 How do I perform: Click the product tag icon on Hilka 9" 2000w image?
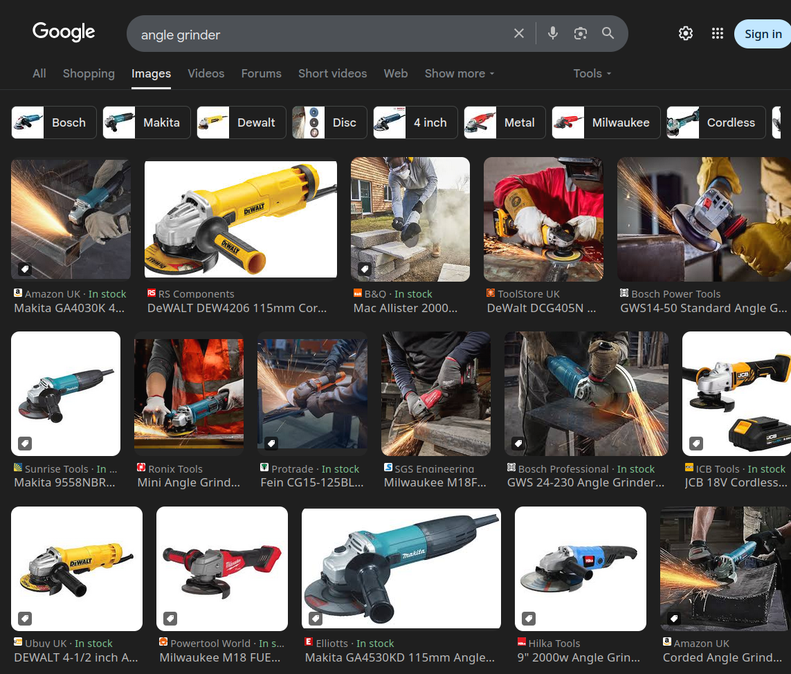[529, 618]
